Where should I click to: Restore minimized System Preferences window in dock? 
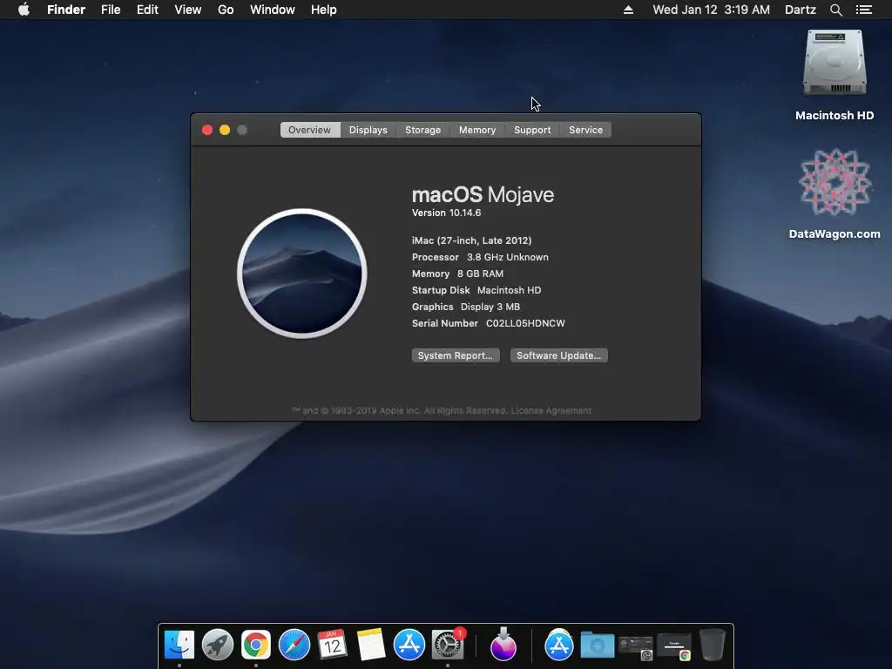(636, 647)
